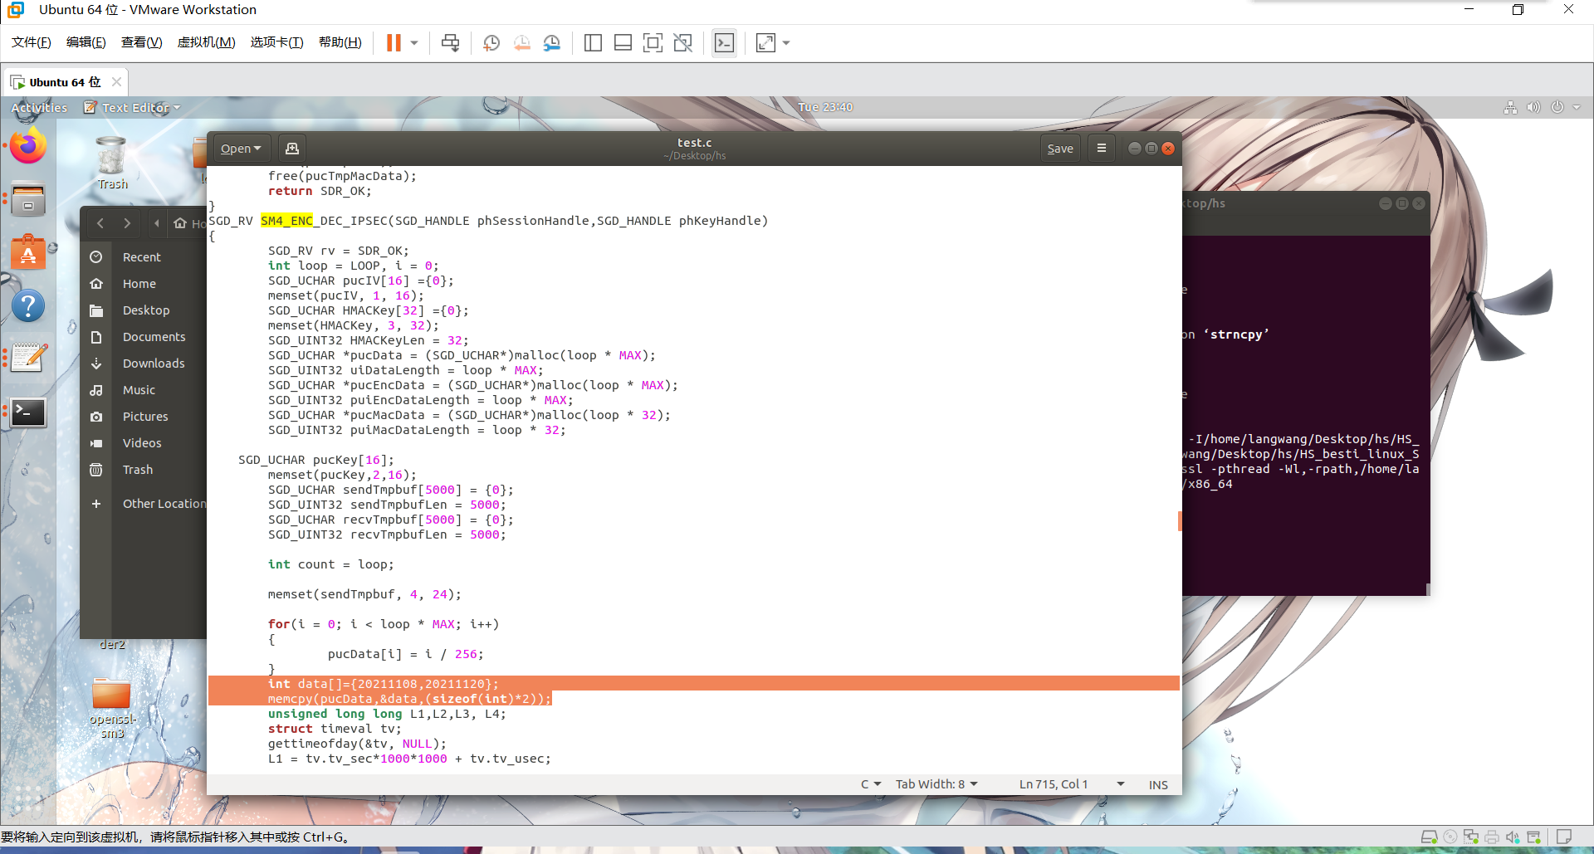This screenshot has width=1594, height=854.
Task: Click the network status icon in top bar
Action: tap(1510, 107)
